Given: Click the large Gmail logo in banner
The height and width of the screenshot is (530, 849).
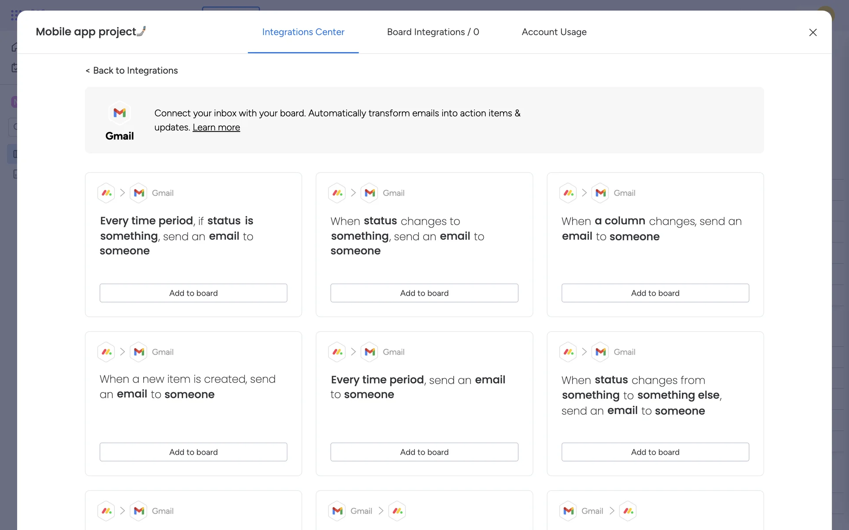Looking at the screenshot, I should [x=119, y=113].
